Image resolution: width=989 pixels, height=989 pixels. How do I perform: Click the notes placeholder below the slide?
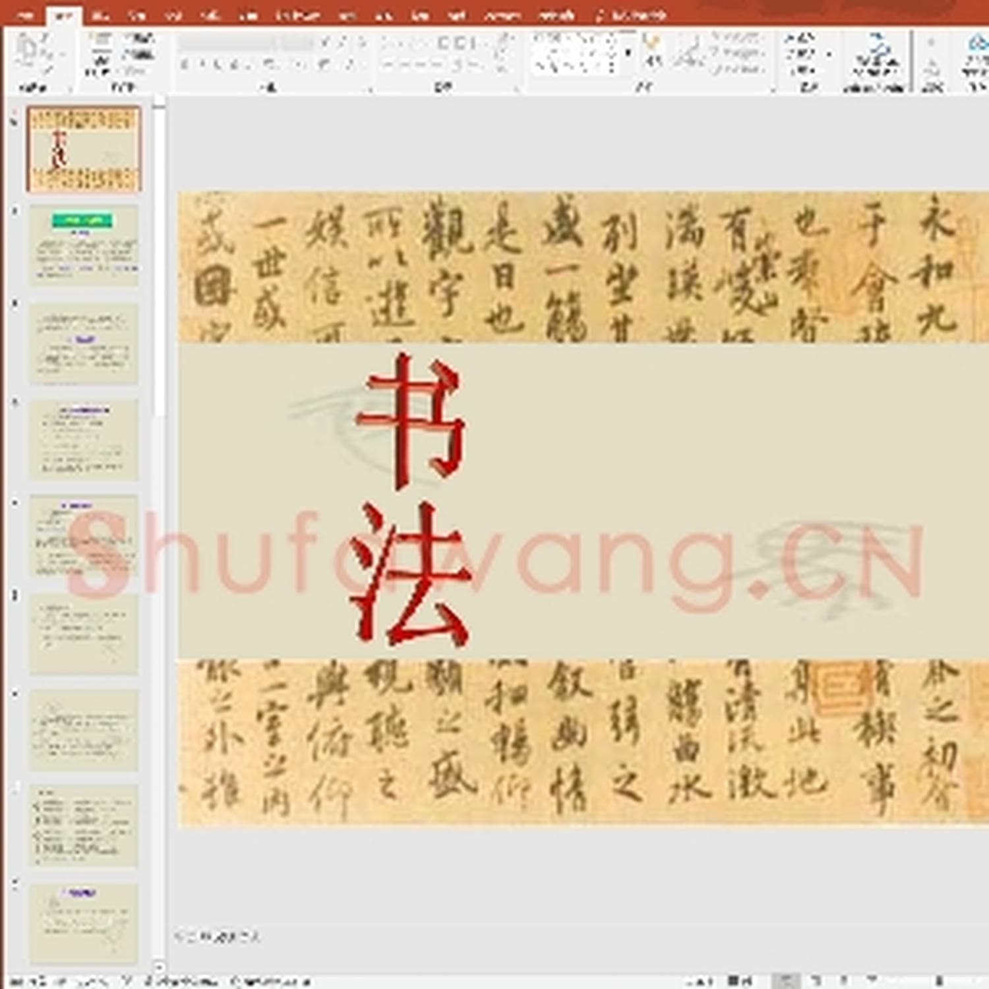point(218,936)
